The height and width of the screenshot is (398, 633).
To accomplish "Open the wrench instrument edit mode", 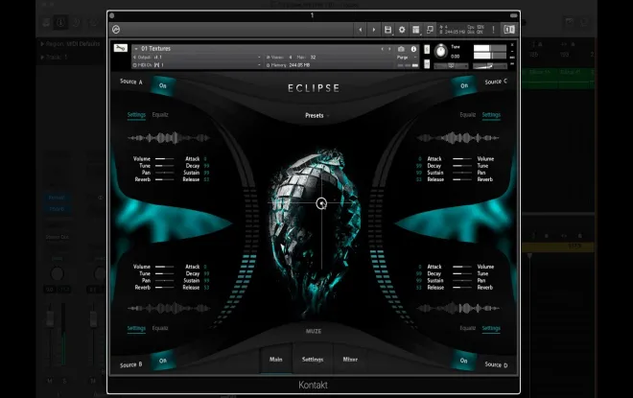I will (x=120, y=48).
